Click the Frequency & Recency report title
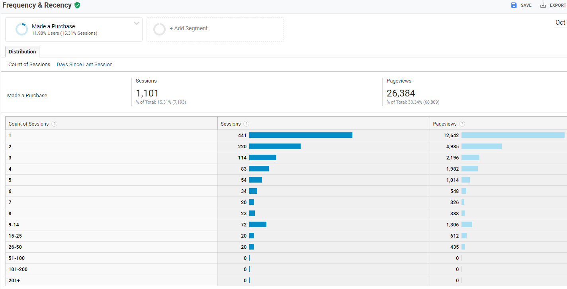Image resolution: width=567 pixels, height=289 pixels. [x=37, y=5]
